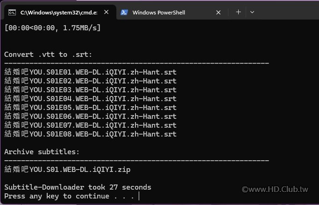Click the S01E01 .srt file name line
This screenshot has width=319, height=205.
tap(90, 72)
